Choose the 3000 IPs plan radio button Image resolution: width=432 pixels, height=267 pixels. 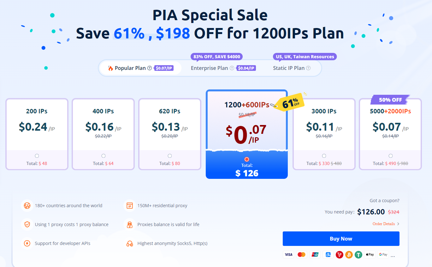324,156
